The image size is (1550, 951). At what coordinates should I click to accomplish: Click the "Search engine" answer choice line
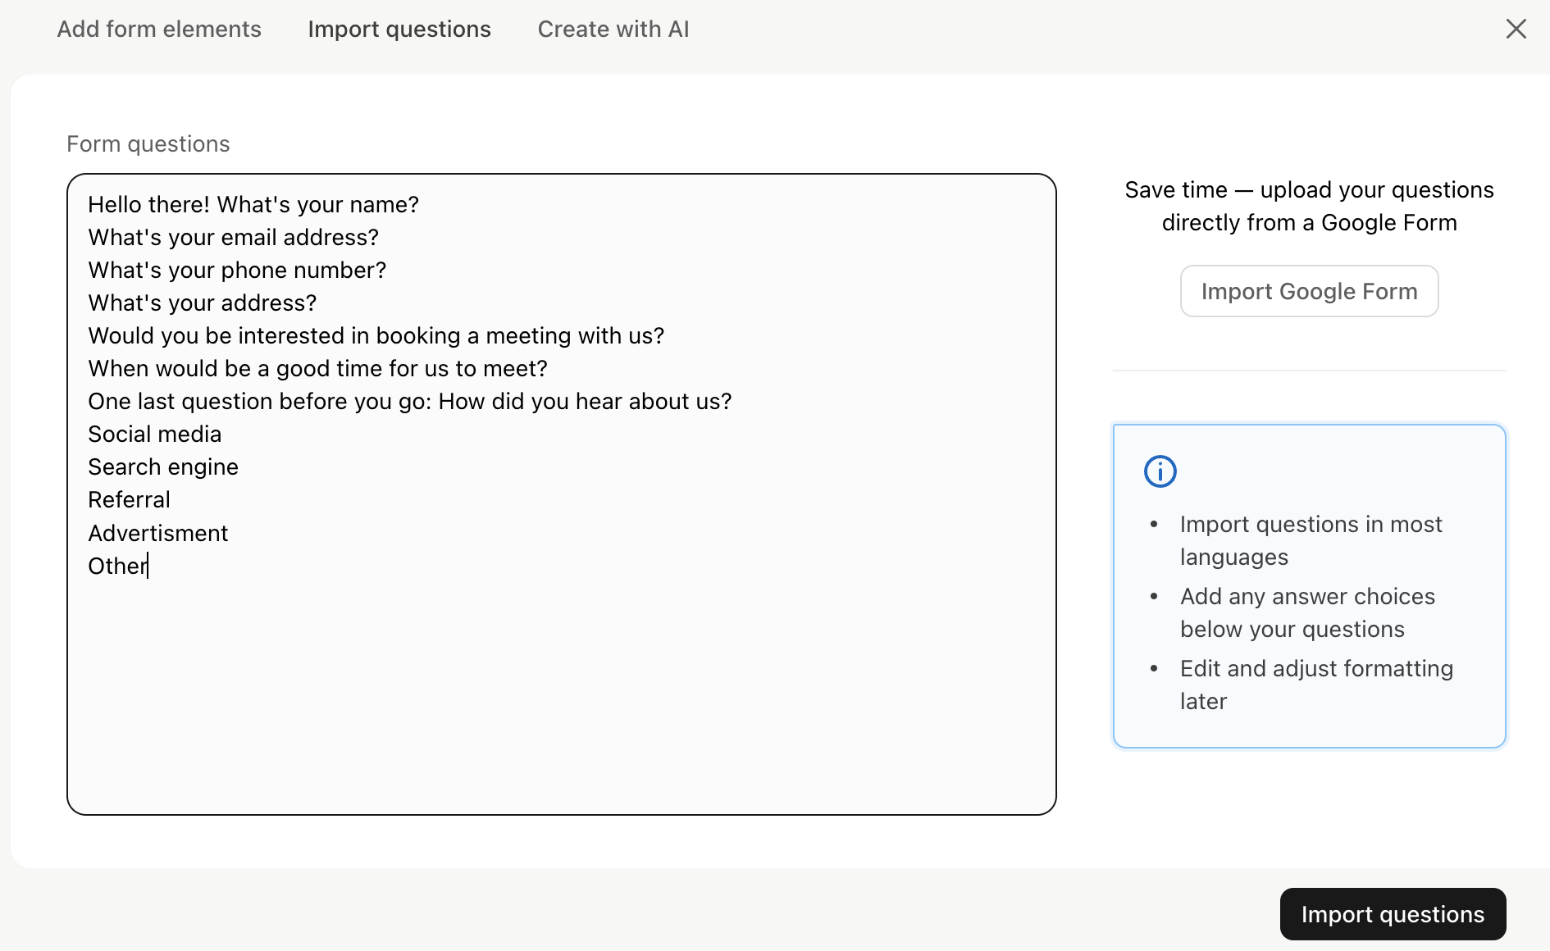(x=163, y=466)
